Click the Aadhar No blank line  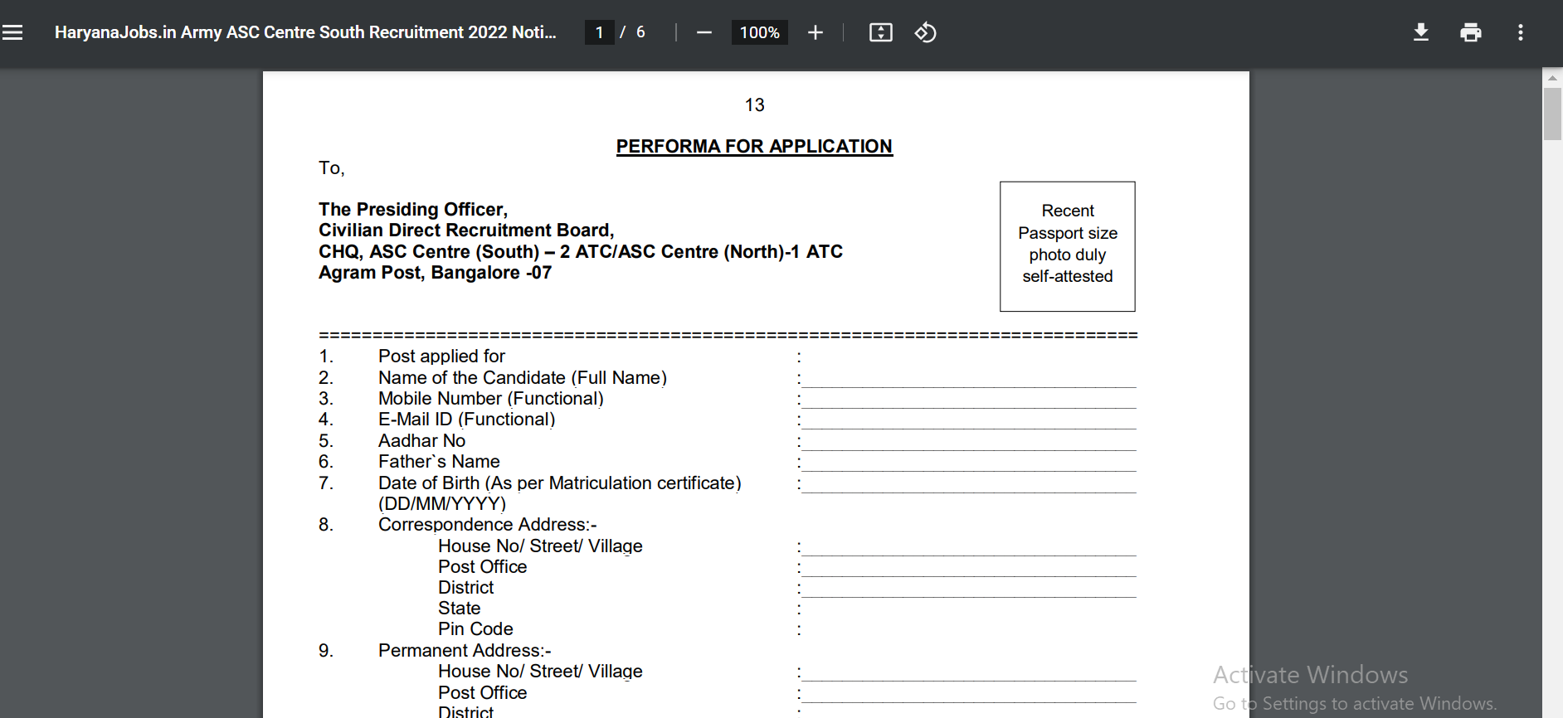(968, 443)
